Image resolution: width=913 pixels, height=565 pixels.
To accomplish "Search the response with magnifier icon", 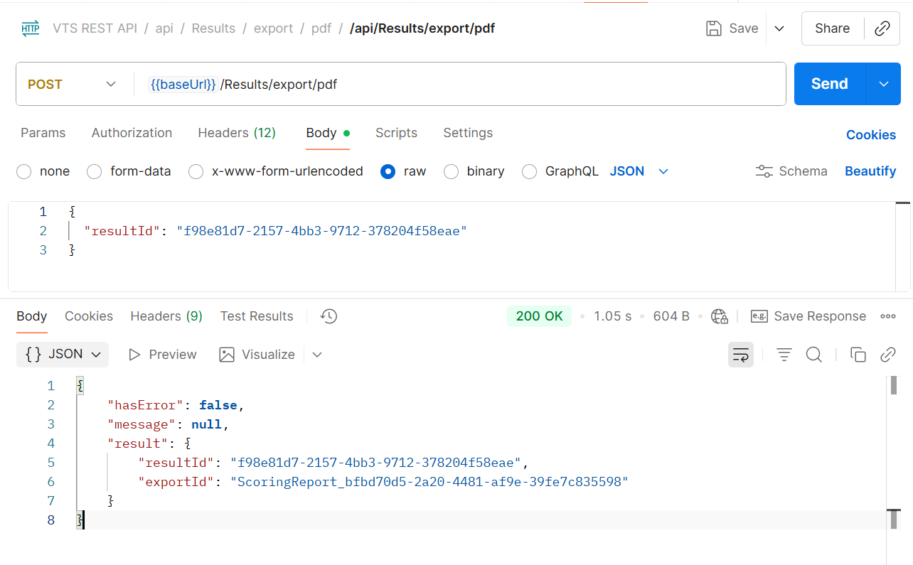I will [x=813, y=355].
